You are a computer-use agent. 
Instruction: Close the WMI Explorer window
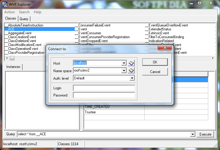pos(211,3)
